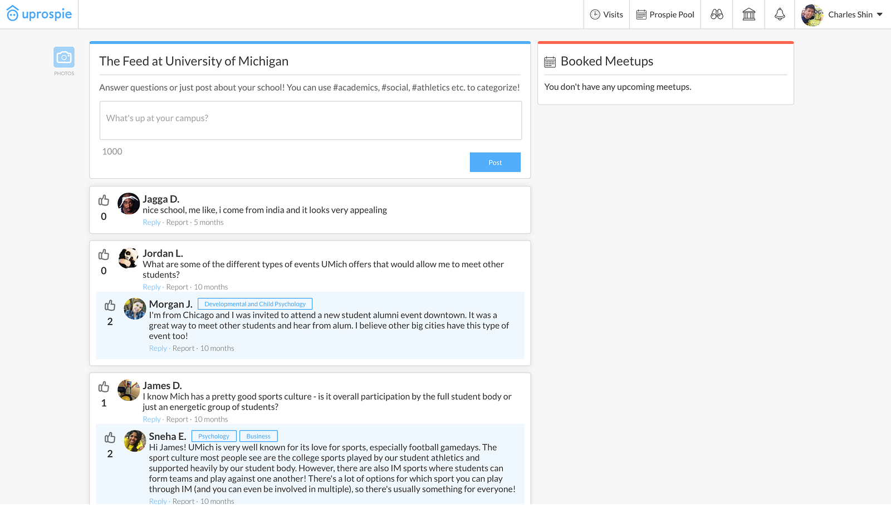View Sneha E.'s avatar
The width and height of the screenshot is (891, 505).
pyautogui.click(x=135, y=441)
